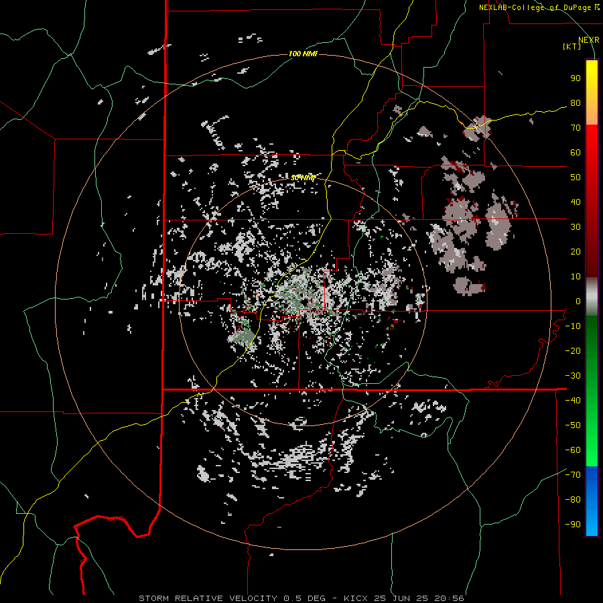Viewport: 603px width, 603px height.
Task: Click the 40 value on velocity scale
Action: click(x=576, y=202)
